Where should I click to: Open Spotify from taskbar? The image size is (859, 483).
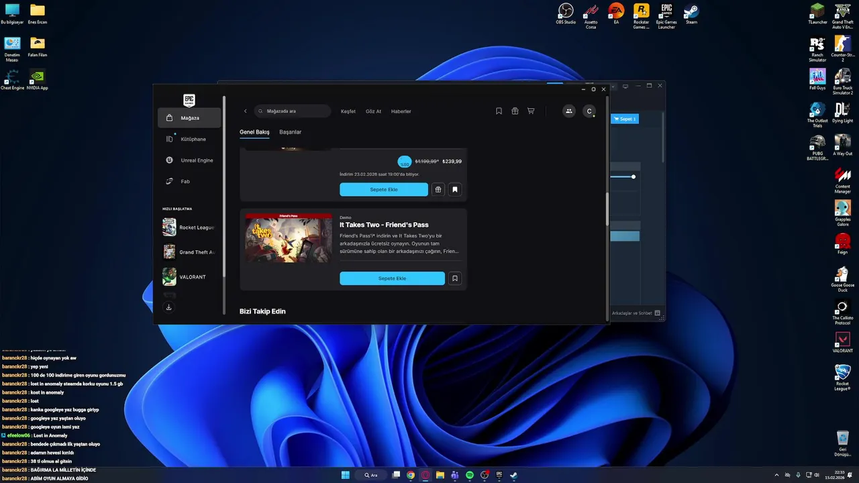click(x=470, y=475)
